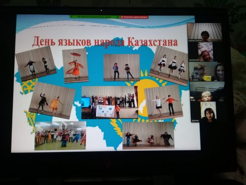Select photo with dancer in orange dress
This screenshot has height=185, width=246.
(52, 100)
